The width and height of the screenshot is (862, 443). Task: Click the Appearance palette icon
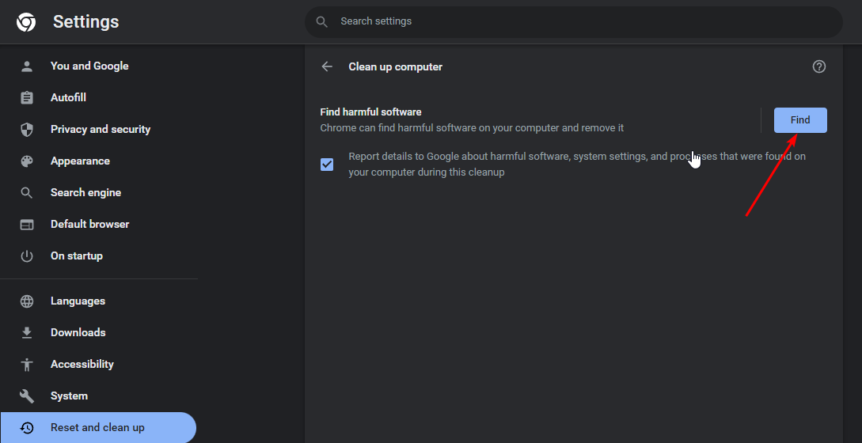tap(27, 161)
